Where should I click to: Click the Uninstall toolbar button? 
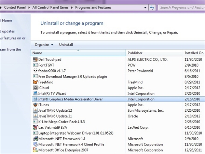[66, 45]
